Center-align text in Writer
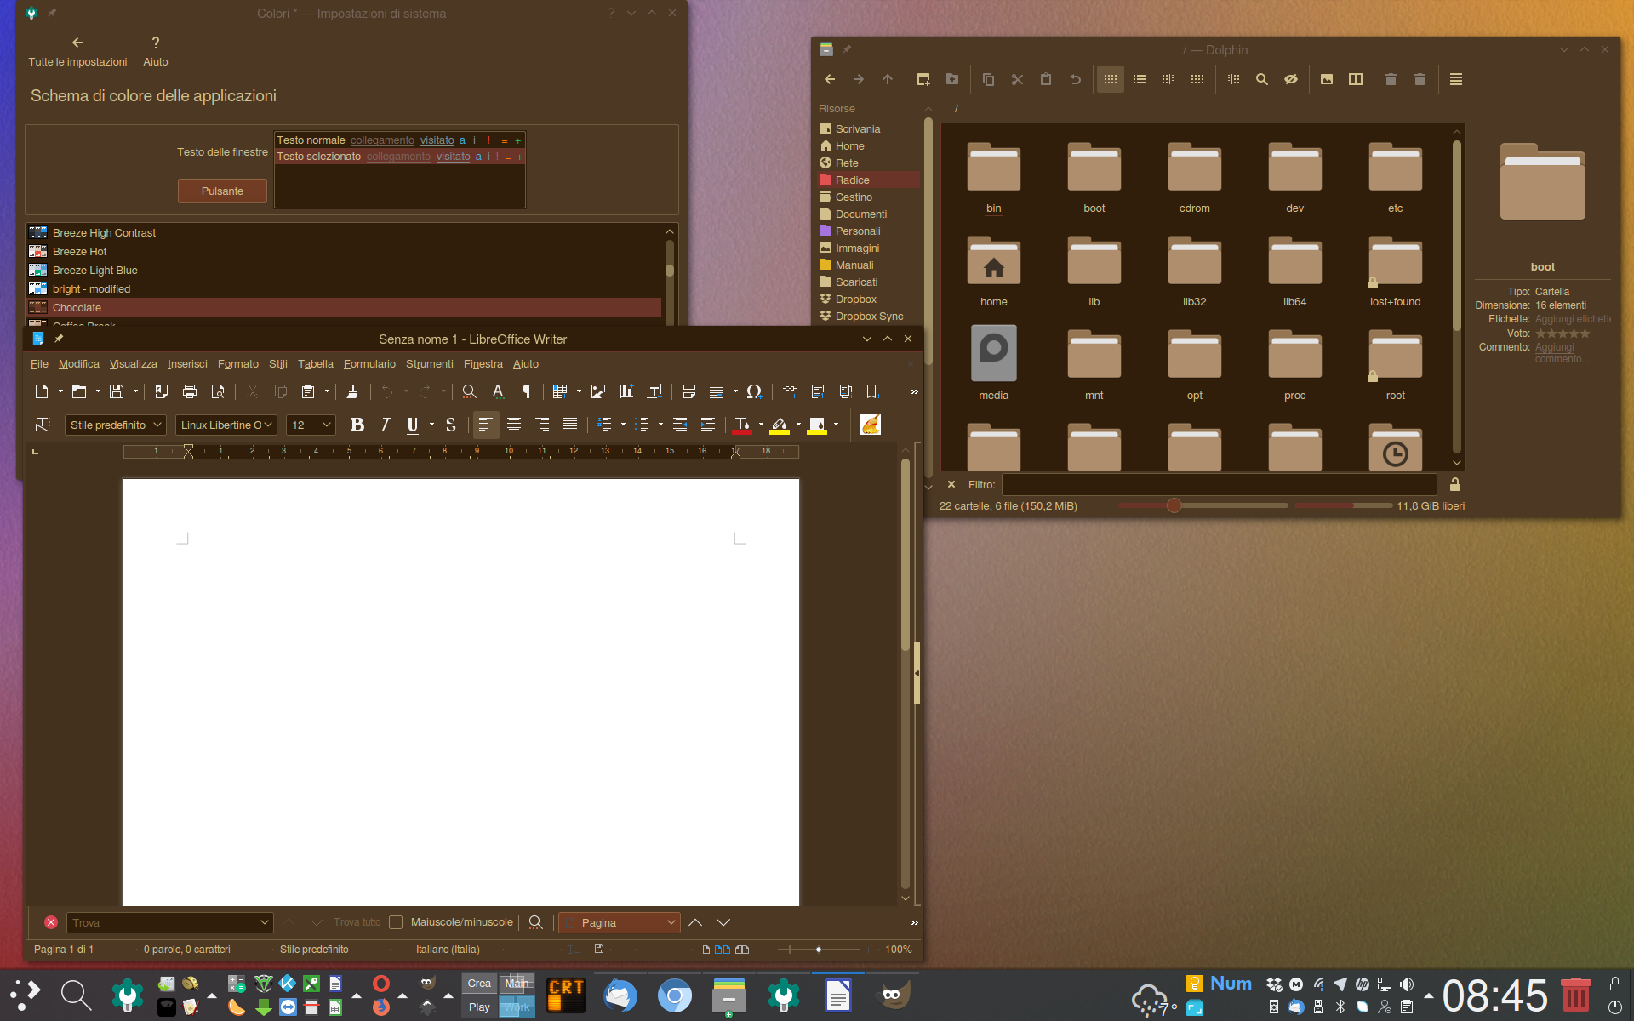1634x1021 pixels. [514, 425]
